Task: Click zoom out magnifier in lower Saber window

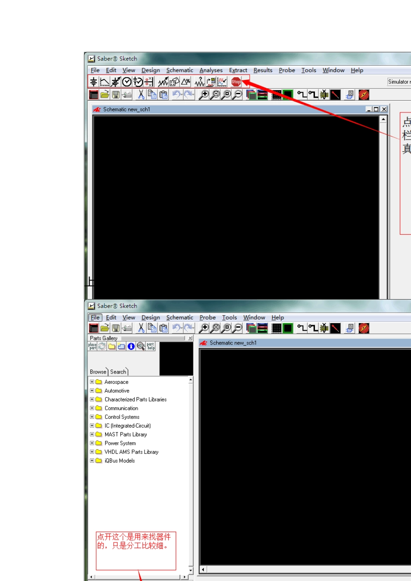Action: pos(237,328)
